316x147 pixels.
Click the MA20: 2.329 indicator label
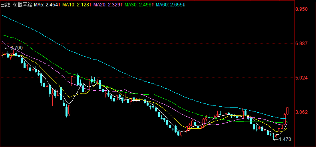pos(108,5)
